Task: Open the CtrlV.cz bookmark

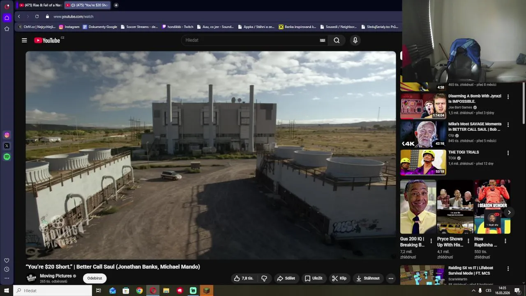Action: 37,27
